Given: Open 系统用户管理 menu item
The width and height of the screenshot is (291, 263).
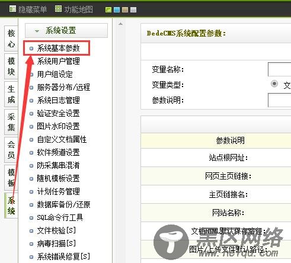Looking at the screenshot, I should (x=58, y=61).
